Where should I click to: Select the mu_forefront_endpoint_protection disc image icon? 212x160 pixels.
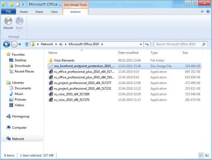(x=51, y=66)
